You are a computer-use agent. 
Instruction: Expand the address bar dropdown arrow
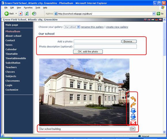153,13
